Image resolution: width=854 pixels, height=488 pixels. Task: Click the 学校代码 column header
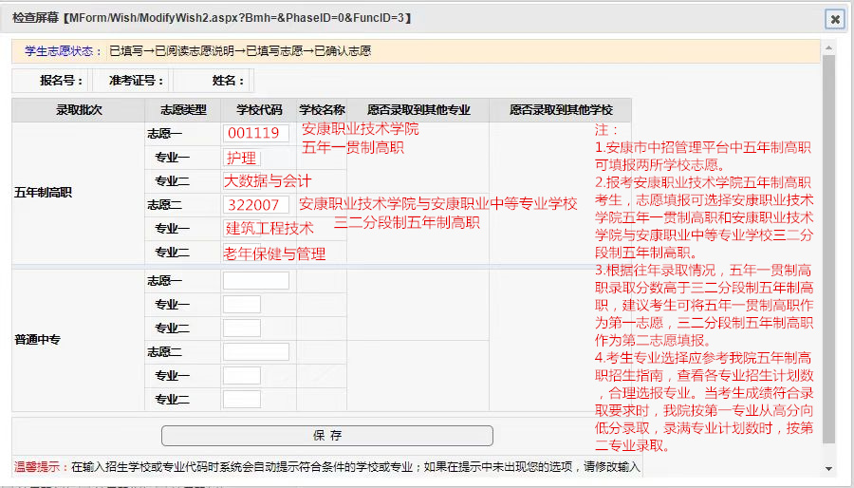(x=259, y=110)
